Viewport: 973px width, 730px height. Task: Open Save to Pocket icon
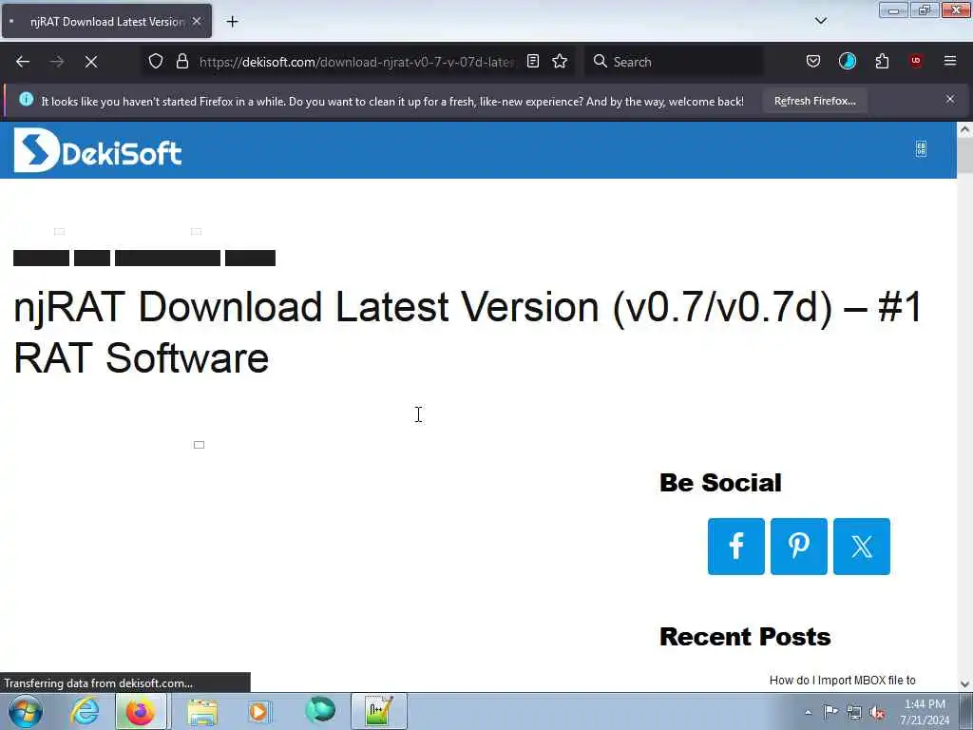click(813, 61)
